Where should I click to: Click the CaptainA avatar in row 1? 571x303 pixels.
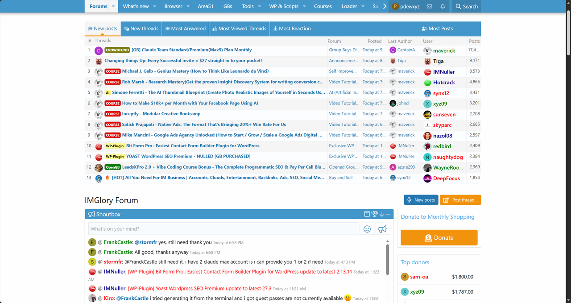[x=393, y=50]
